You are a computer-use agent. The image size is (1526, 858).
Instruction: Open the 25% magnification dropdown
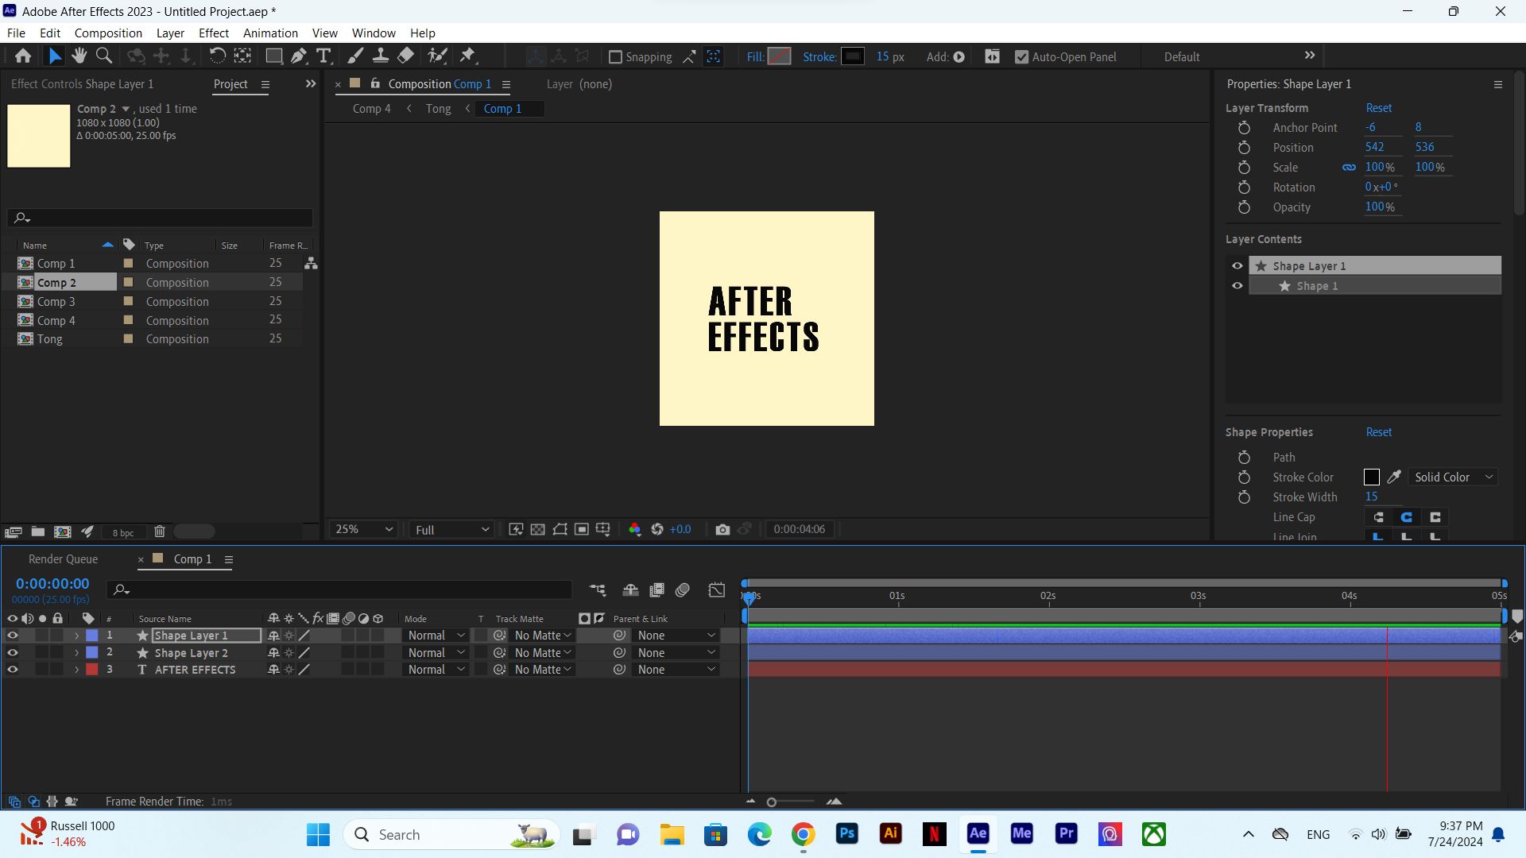pyautogui.click(x=364, y=529)
